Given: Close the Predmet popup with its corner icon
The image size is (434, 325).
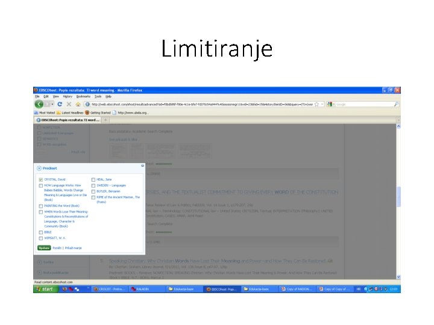Looking at the screenshot, I should 142,166.
